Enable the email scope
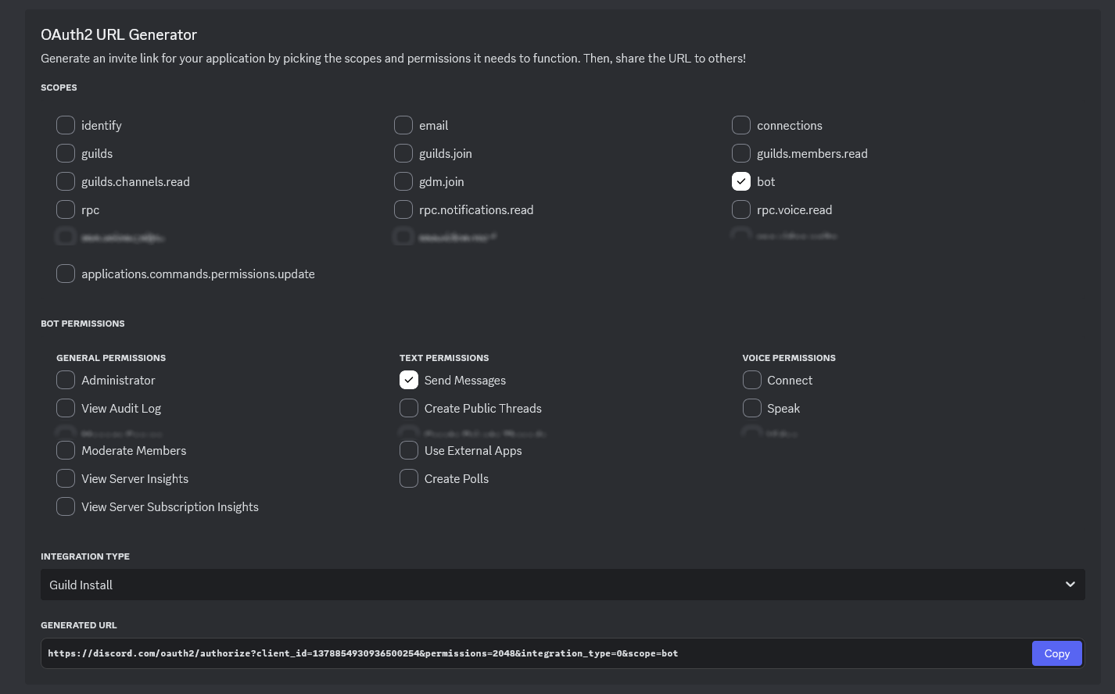 [403, 125]
